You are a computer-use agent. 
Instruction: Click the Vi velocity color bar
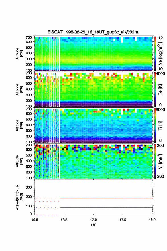point(155,161)
